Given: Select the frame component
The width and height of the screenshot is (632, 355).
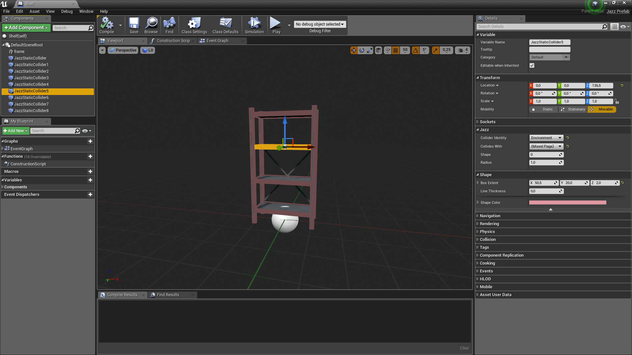Looking at the screenshot, I should pyautogui.click(x=19, y=52).
